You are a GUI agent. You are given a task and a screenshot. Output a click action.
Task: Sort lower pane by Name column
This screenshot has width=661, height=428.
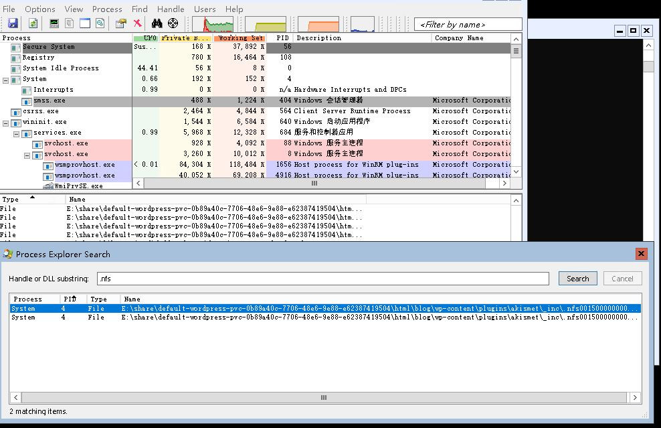216,199
